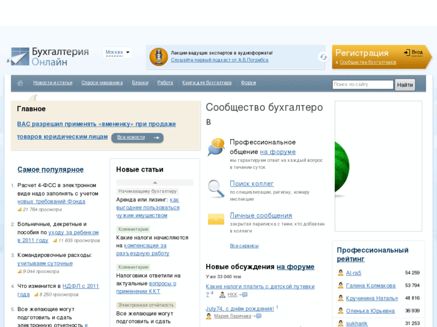Click the yellow envelope messages icon
This screenshot has width=437, height=327.
pyautogui.click(x=216, y=219)
